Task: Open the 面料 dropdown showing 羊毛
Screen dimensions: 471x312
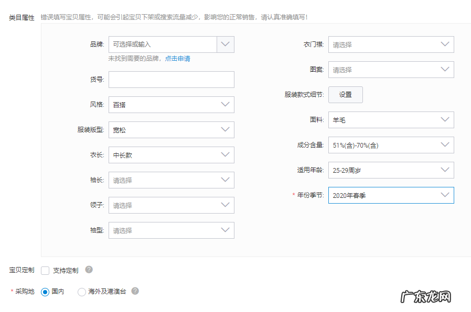Action: click(445, 120)
